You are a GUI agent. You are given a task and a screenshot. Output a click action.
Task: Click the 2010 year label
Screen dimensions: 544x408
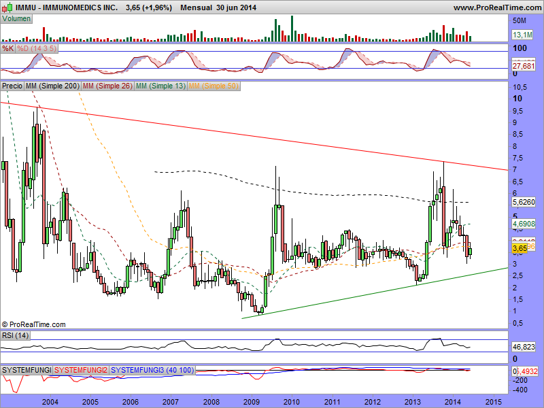(292, 402)
